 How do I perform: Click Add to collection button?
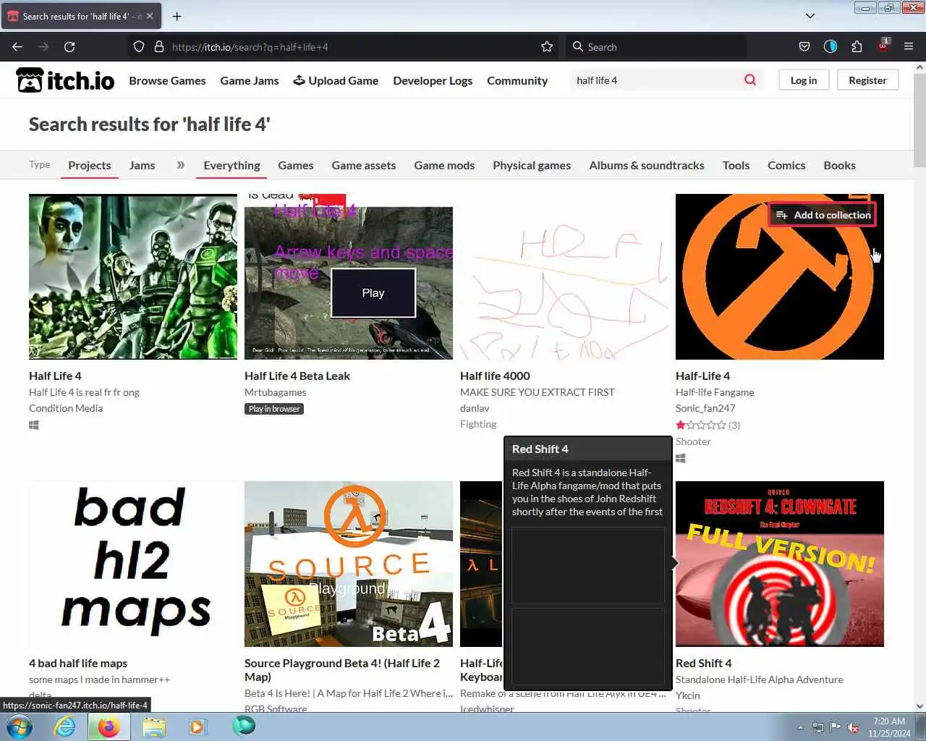pos(823,215)
